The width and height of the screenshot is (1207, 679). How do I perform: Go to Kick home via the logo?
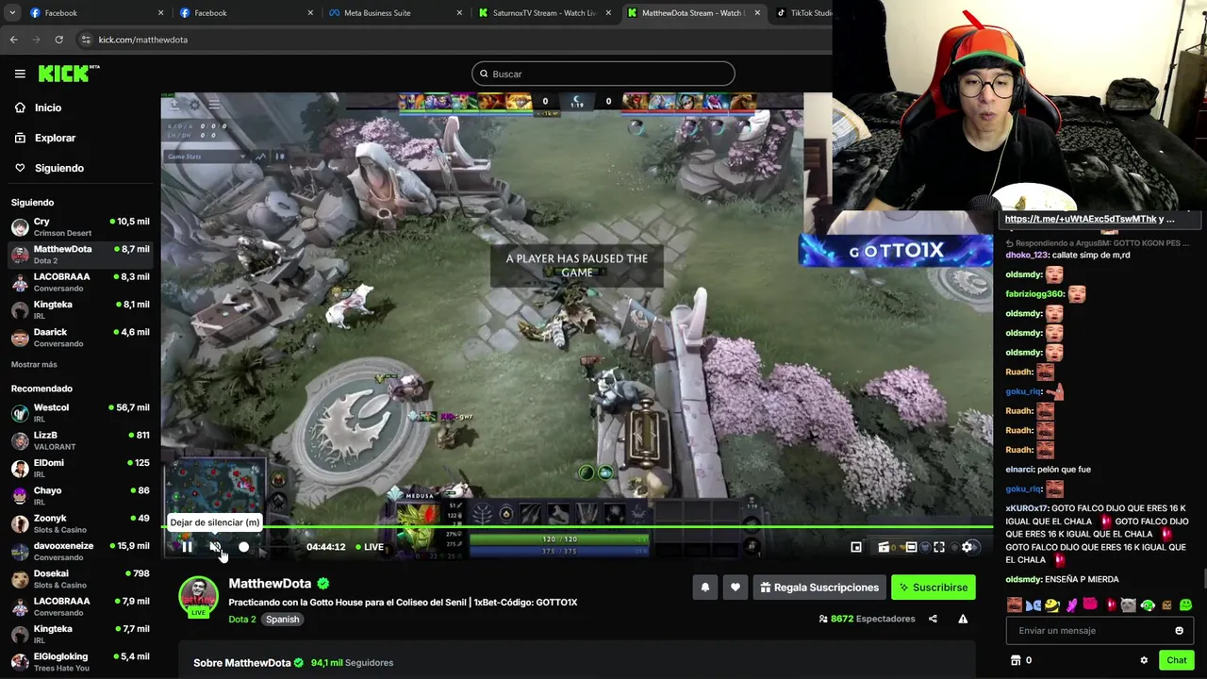pyautogui.click(x=68, y=74)
